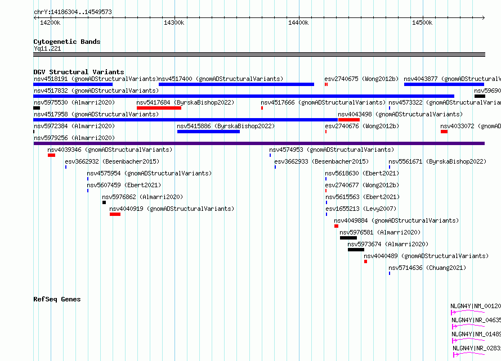This screenshot has width=501, height=361.
Task: Select the red nsv4033072 variant bar
Action: [444, 132]
